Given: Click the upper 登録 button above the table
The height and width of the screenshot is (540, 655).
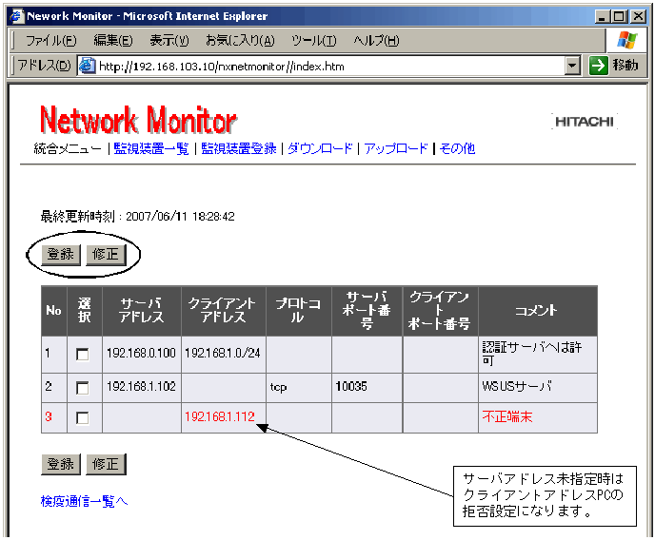Looking at the screenshot, I should coord(61,254).
